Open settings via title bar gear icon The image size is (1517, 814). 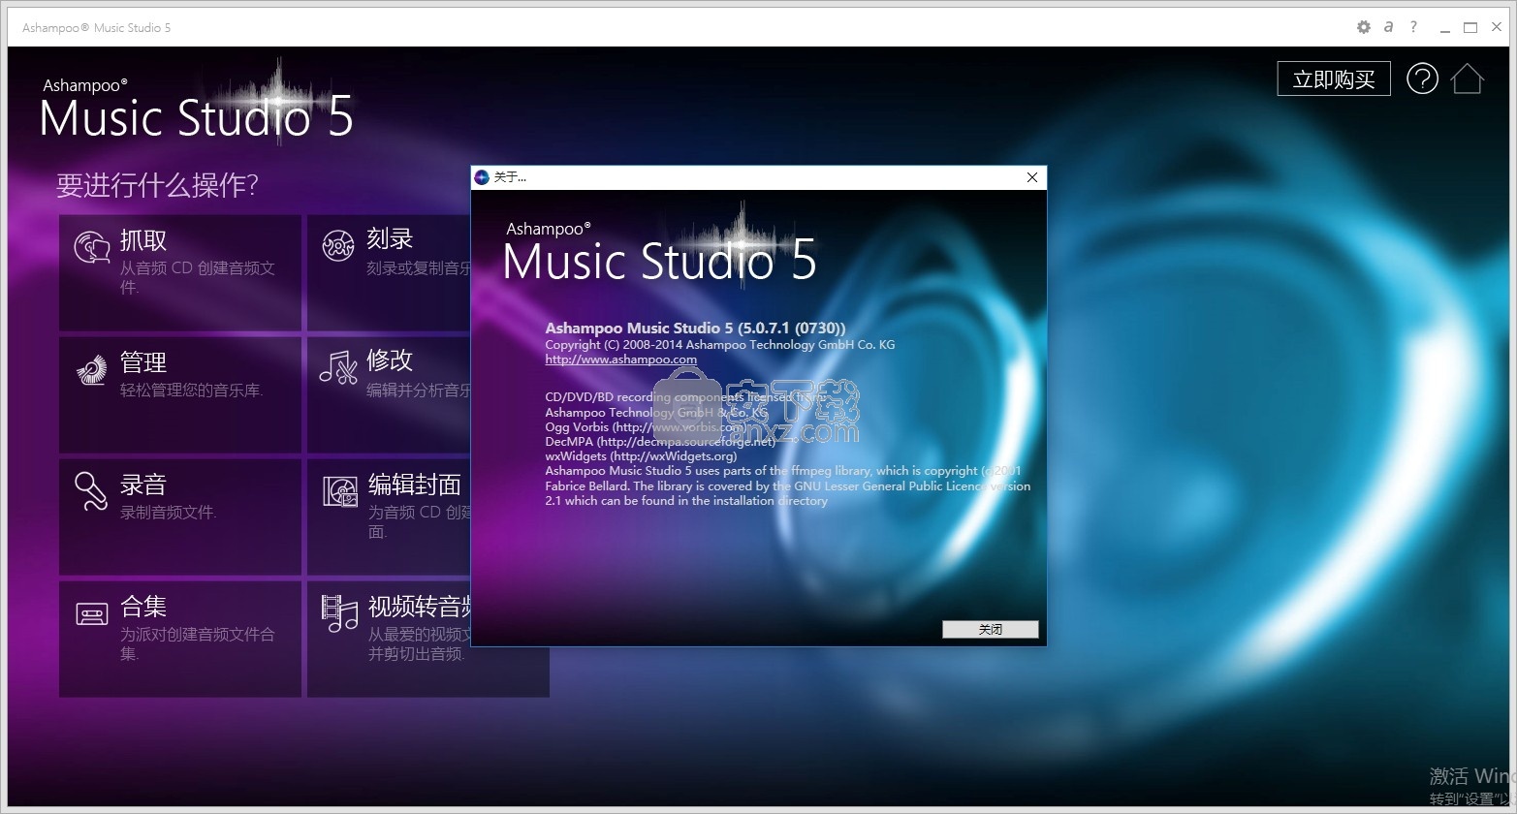[x=1364, y=27]
